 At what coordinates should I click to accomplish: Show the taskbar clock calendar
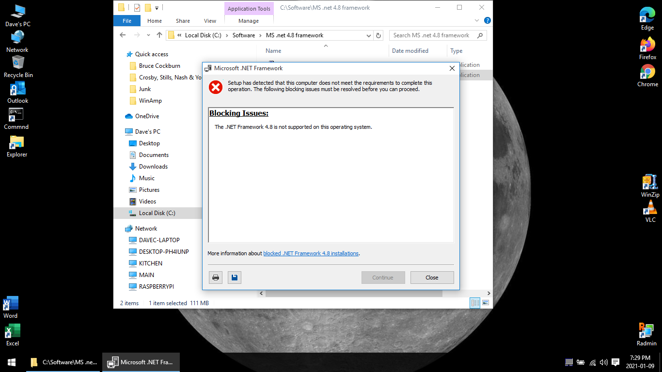click(640, 362)
